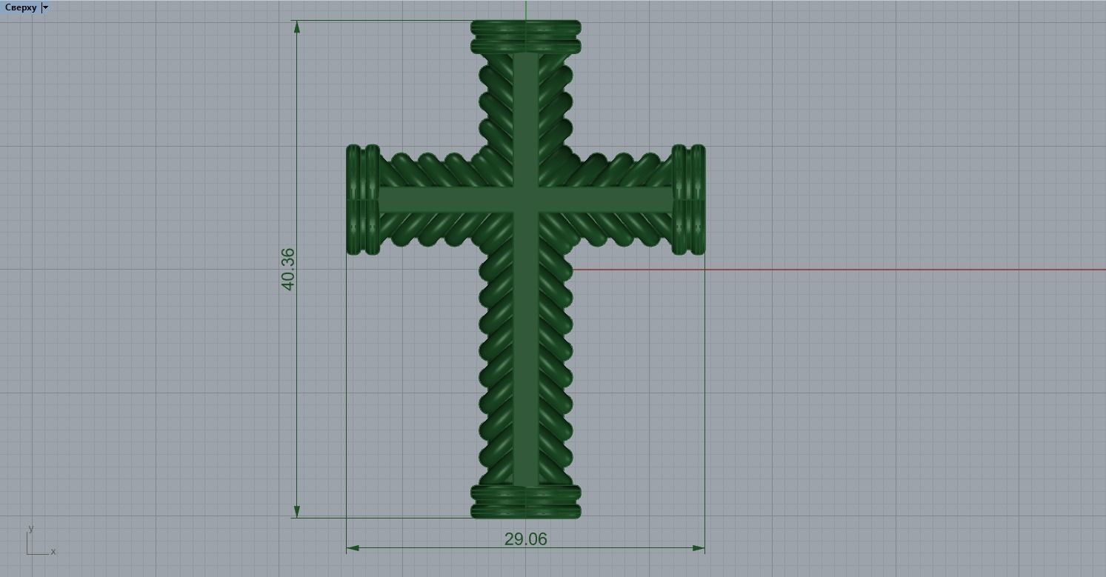
Task: Select the 29.06 width dimension text
Action: pyautogui.click(x=526, y=539)
